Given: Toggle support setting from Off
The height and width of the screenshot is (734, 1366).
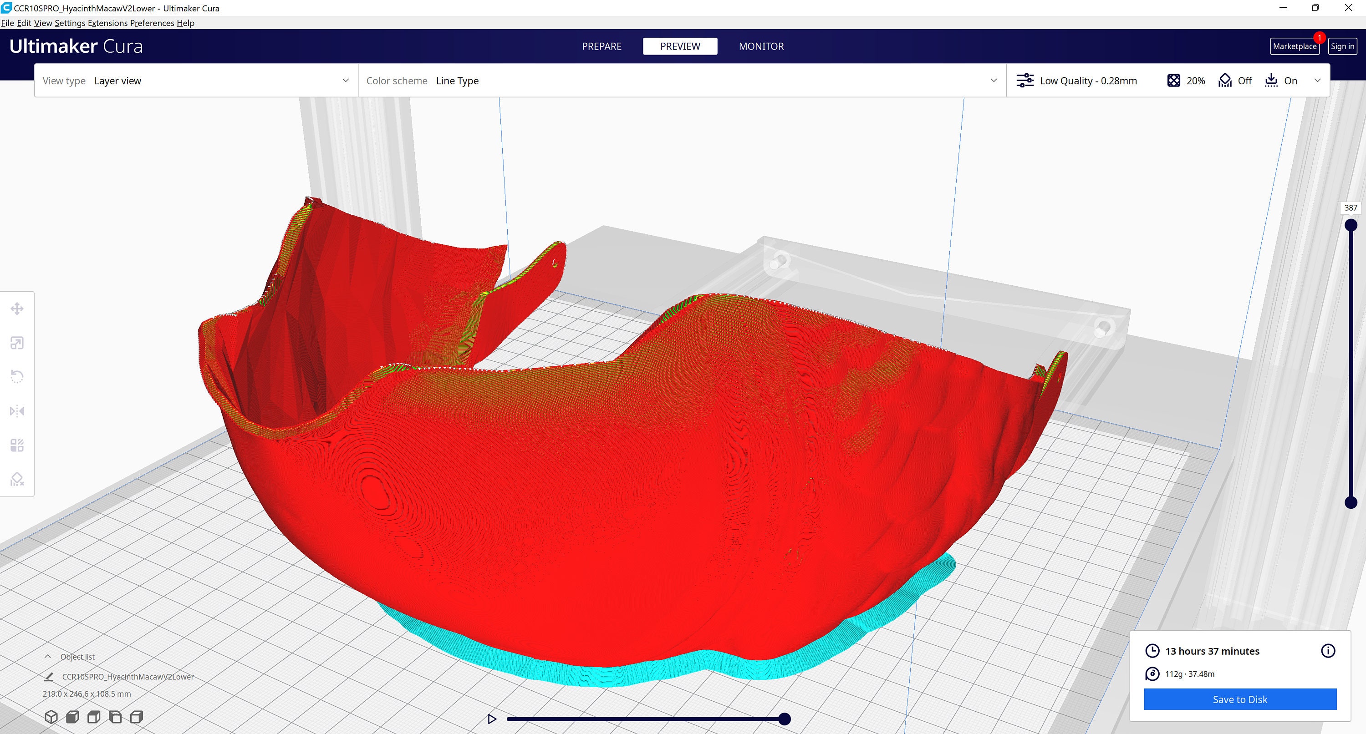Looking at the screenshot, I should (1235, 81).
